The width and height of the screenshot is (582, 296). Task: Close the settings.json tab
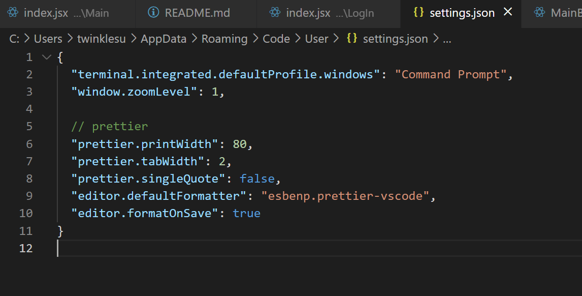(508, 12)
